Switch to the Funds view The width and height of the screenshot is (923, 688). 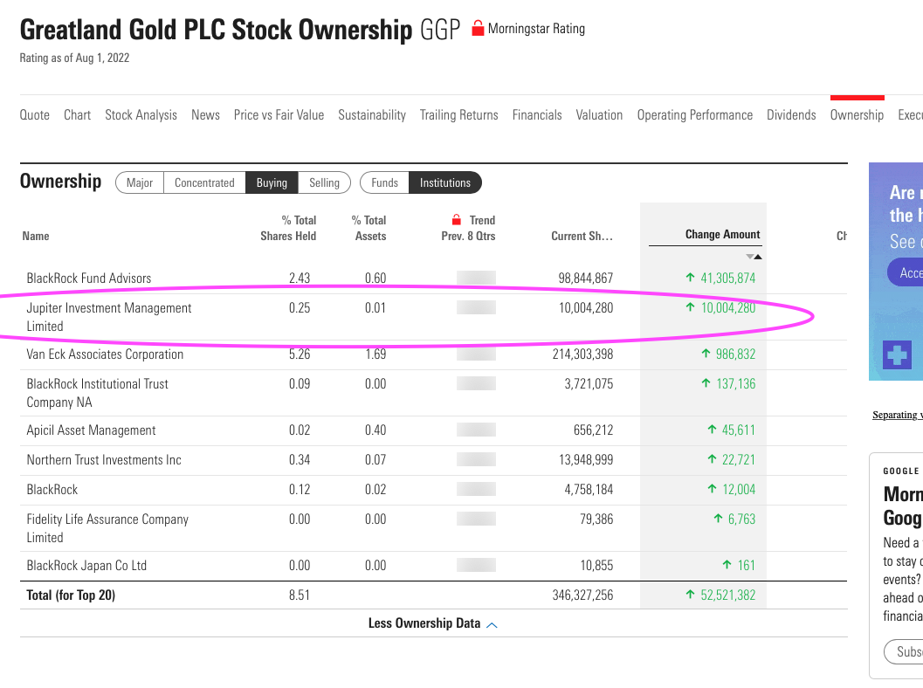coord(384,182)
